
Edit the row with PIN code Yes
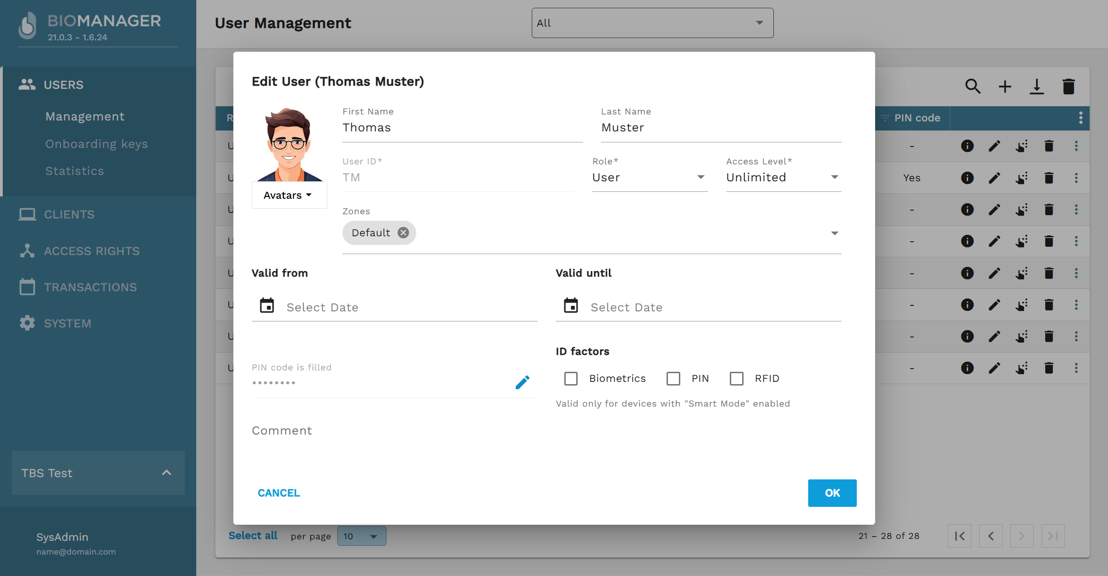click(x=994, y=178)
